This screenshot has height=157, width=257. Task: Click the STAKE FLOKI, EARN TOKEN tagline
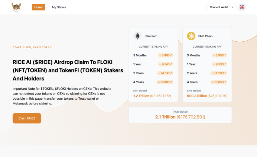32,47
